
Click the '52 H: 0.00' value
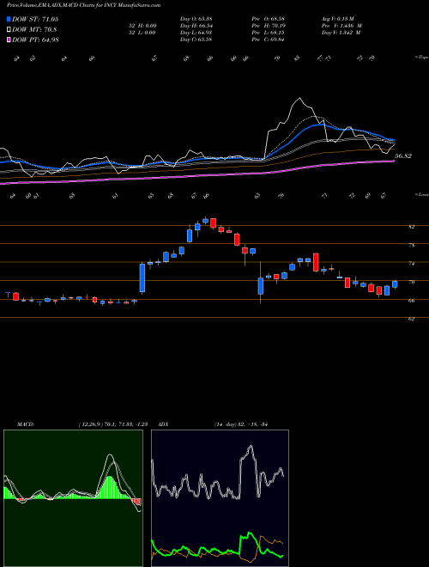tap(142, 26)
